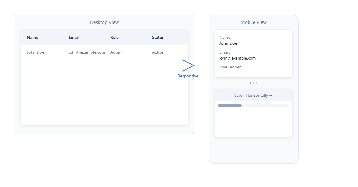This screenshot has height=187, width=358.
Task: Click the Email: label in mobile card
Action: tap(225, 52)
